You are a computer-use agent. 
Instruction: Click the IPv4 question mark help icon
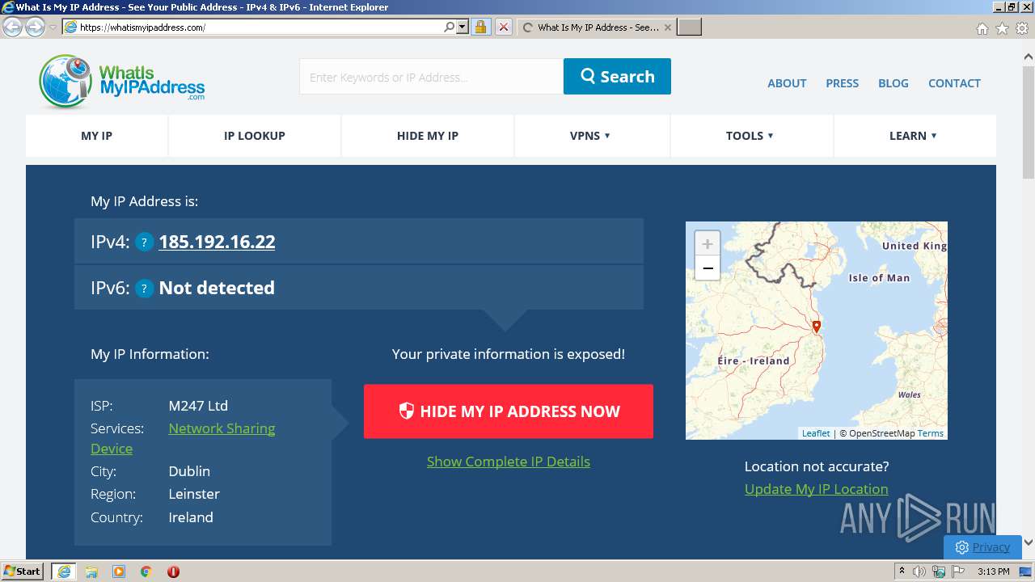tap(144, 242)
